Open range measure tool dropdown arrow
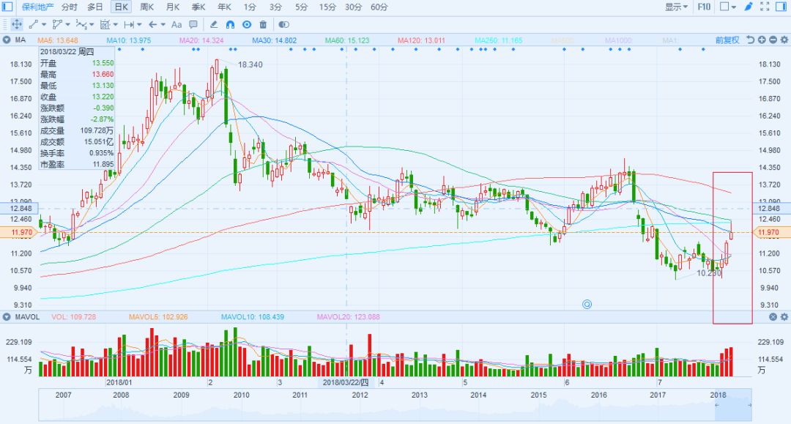791x424 pixels. (x=139, y=24)
